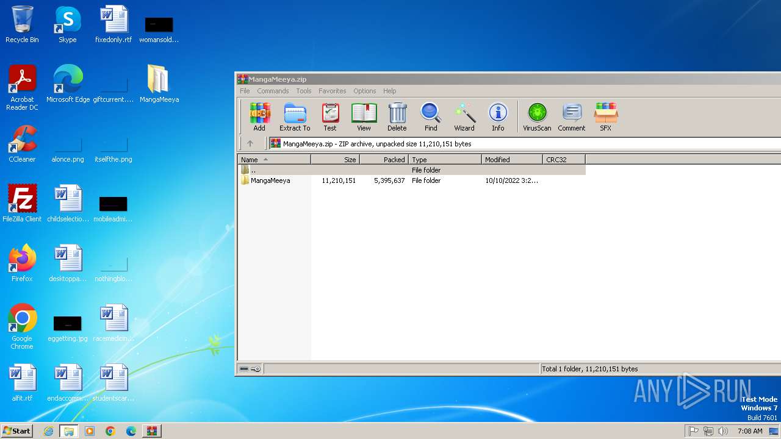Select the CCleaner desktop icon
This screenshot has width=781, height=439.
(22, 144)
